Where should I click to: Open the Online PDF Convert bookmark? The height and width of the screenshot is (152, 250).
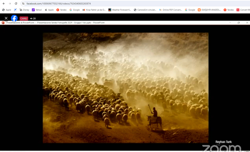click(171, 10)
